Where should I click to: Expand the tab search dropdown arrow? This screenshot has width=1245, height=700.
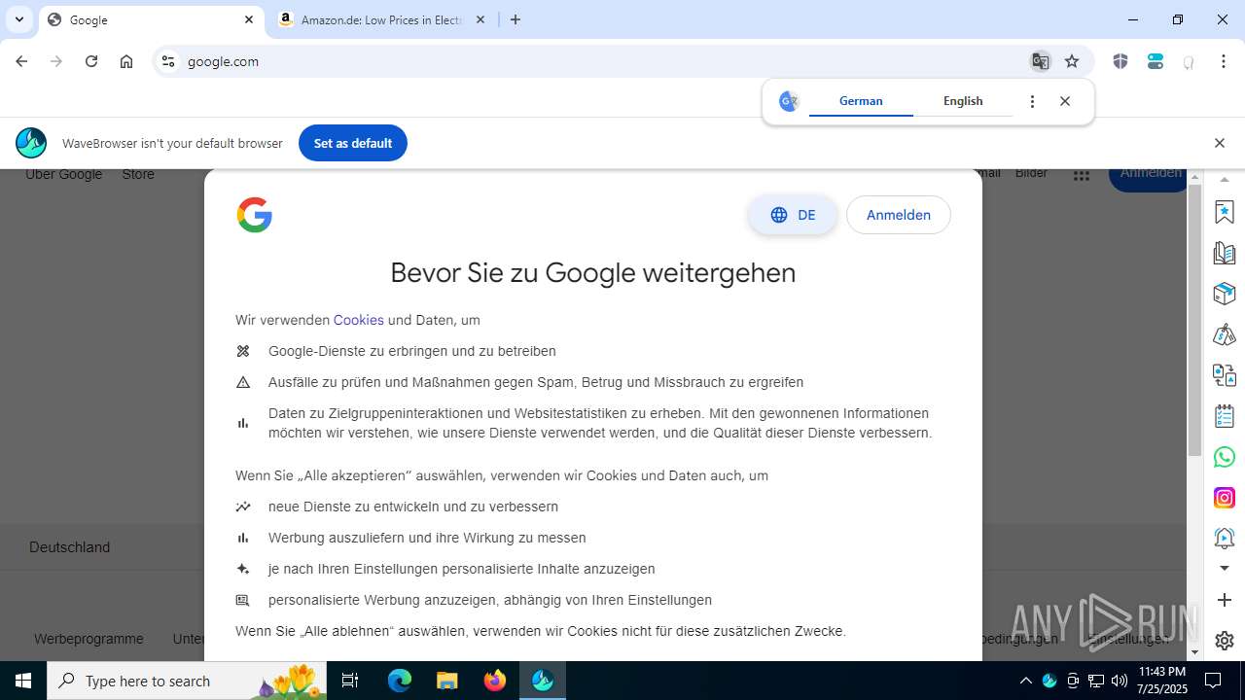click(18, 19)
